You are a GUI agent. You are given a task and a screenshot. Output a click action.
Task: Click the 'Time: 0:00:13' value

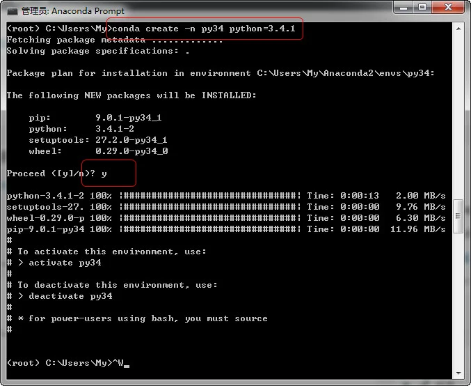tap(343, 196)
